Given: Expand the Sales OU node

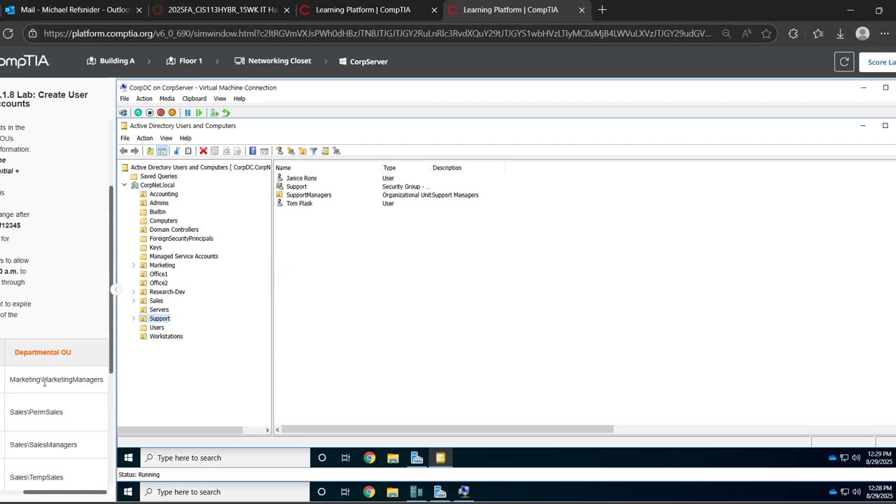Looking at the screenshot, I should (x=134, y=301).
